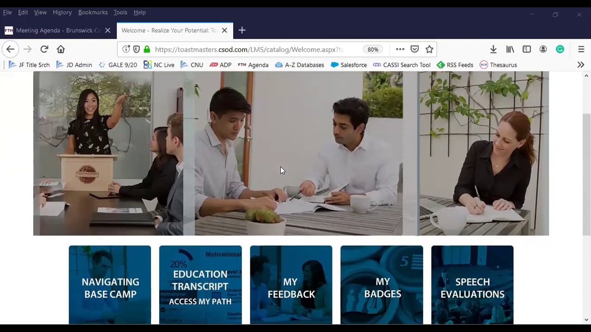Open the Navigating Base Camp tile
Image resolution: width=591 pixels, height=332 pixels.
point(110,285)
